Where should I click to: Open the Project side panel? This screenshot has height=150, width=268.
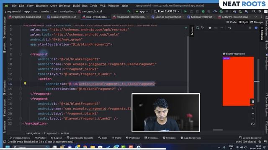[x=5, y=47]
